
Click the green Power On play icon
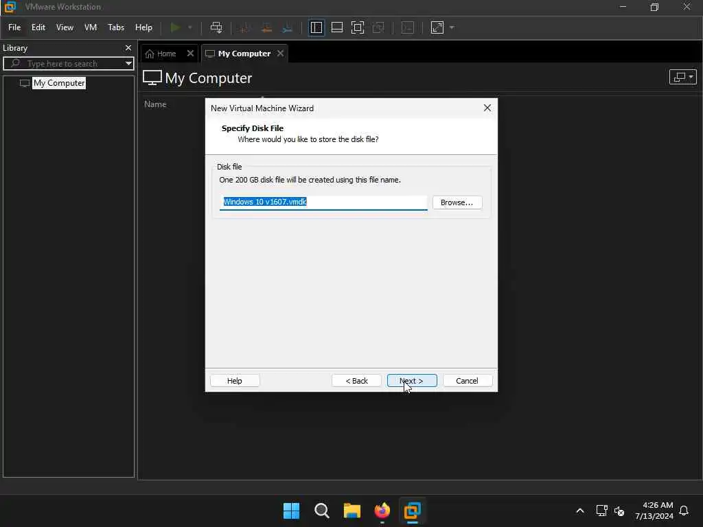(175, 27)
